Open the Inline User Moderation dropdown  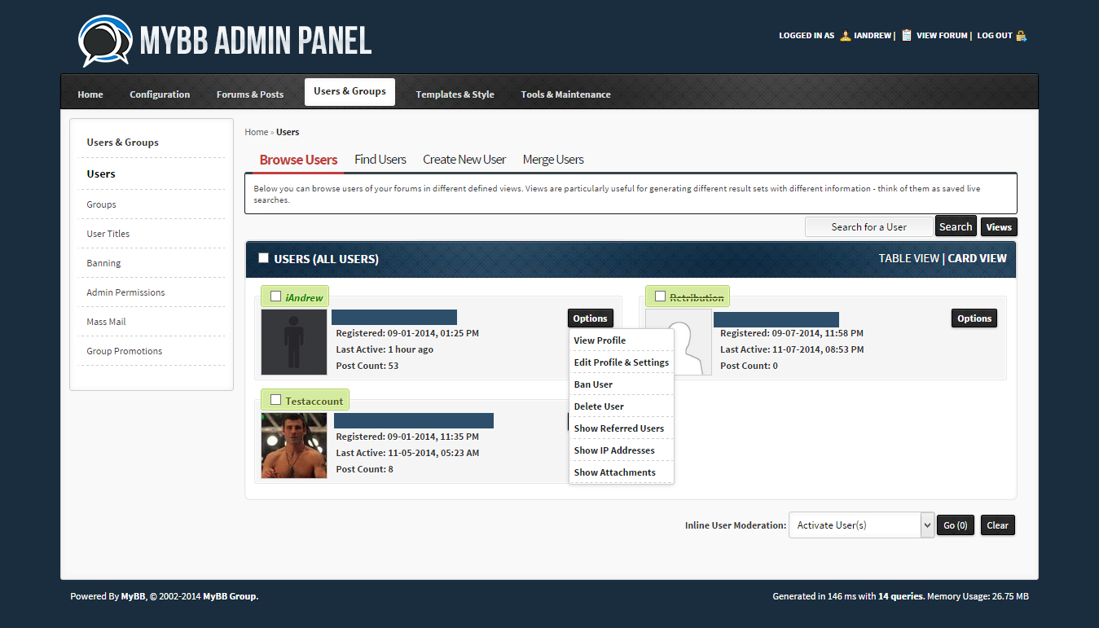pyautogui.click(x=860, y=525)
